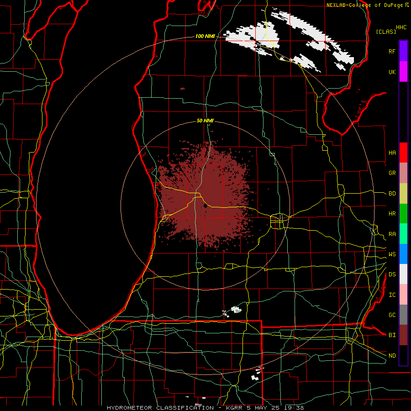Click the 50 NMI range ring label
This screenshot has height=411, width=411.
point(205,121)
